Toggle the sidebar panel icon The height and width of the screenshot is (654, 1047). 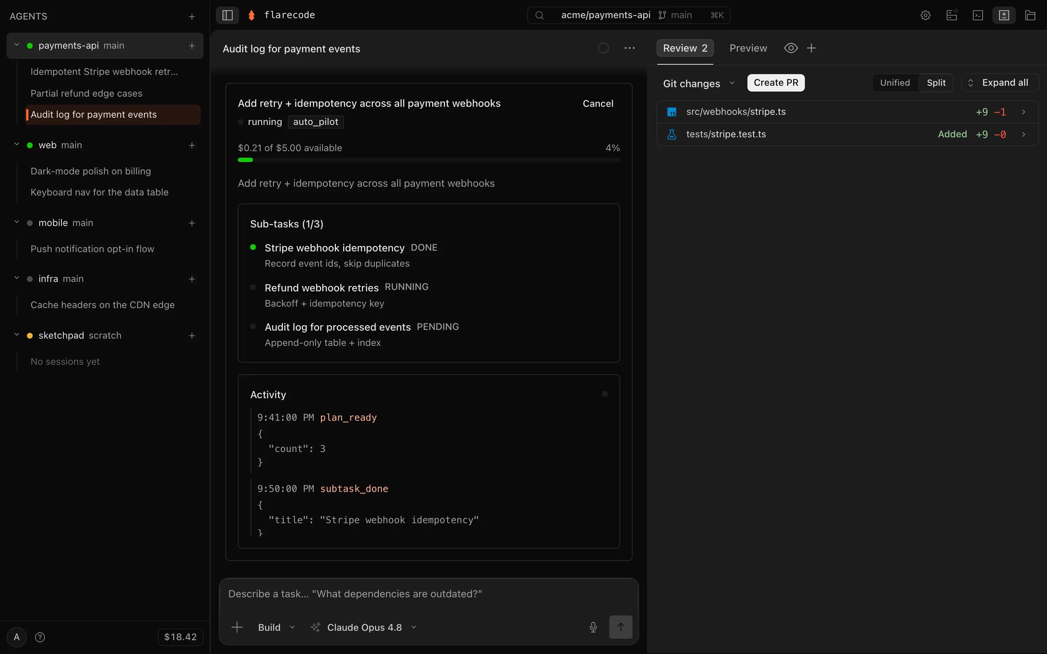coord(228,15)
